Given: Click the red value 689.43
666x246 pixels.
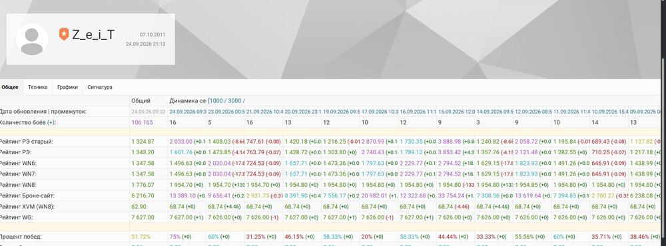Looking at the screenshot, I should pyautogui.click(x=601, y=142).
